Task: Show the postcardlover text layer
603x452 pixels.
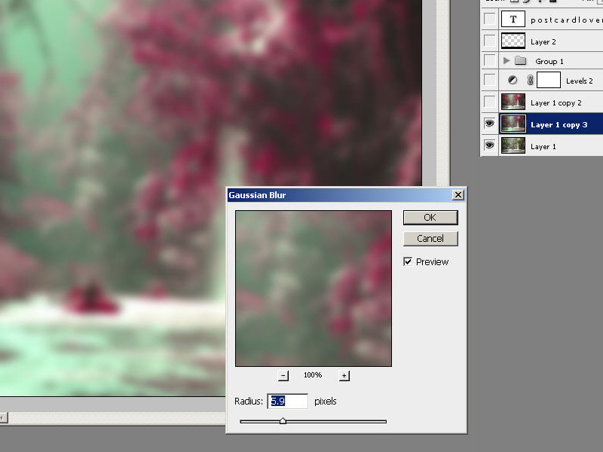Action: [x=489, y=19]
